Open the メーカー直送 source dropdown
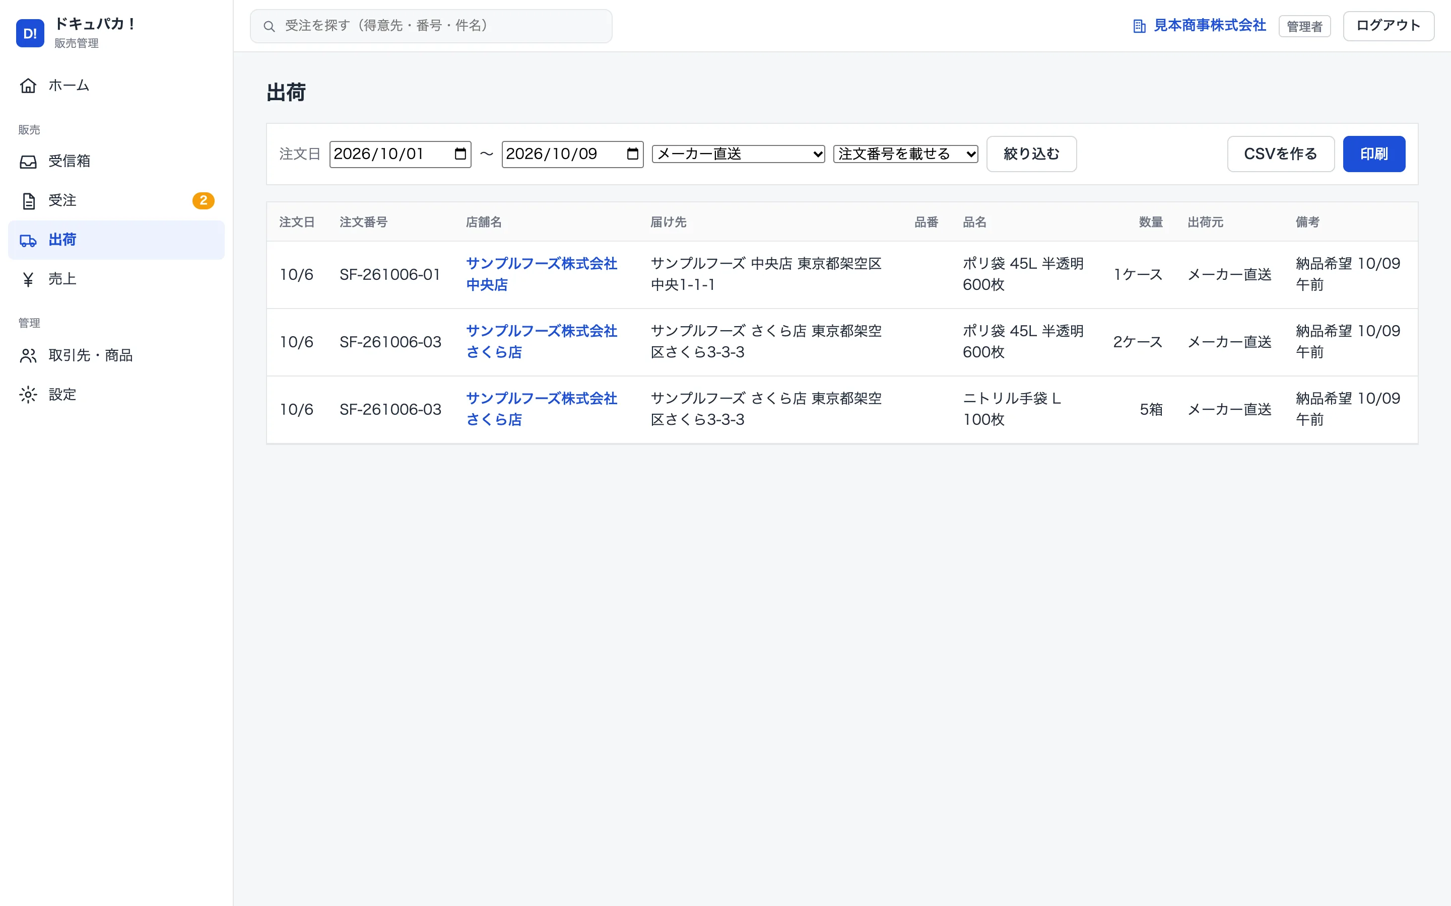The height and width of the screenshot is (906, 1451). [x=738, y=154]
